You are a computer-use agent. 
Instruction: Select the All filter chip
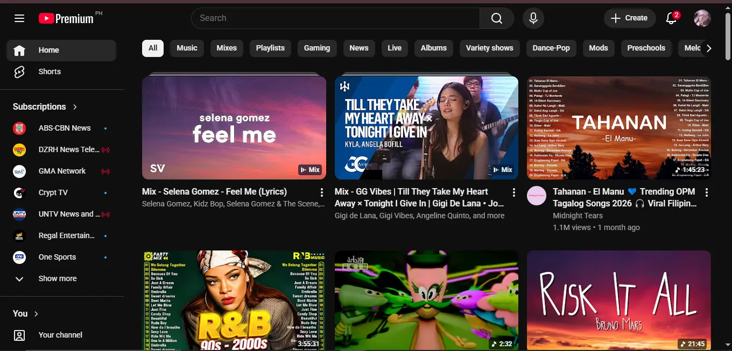153,48
